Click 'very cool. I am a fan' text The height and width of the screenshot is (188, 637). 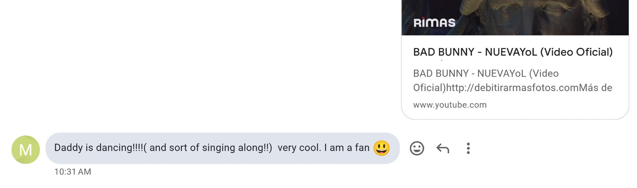323,148
